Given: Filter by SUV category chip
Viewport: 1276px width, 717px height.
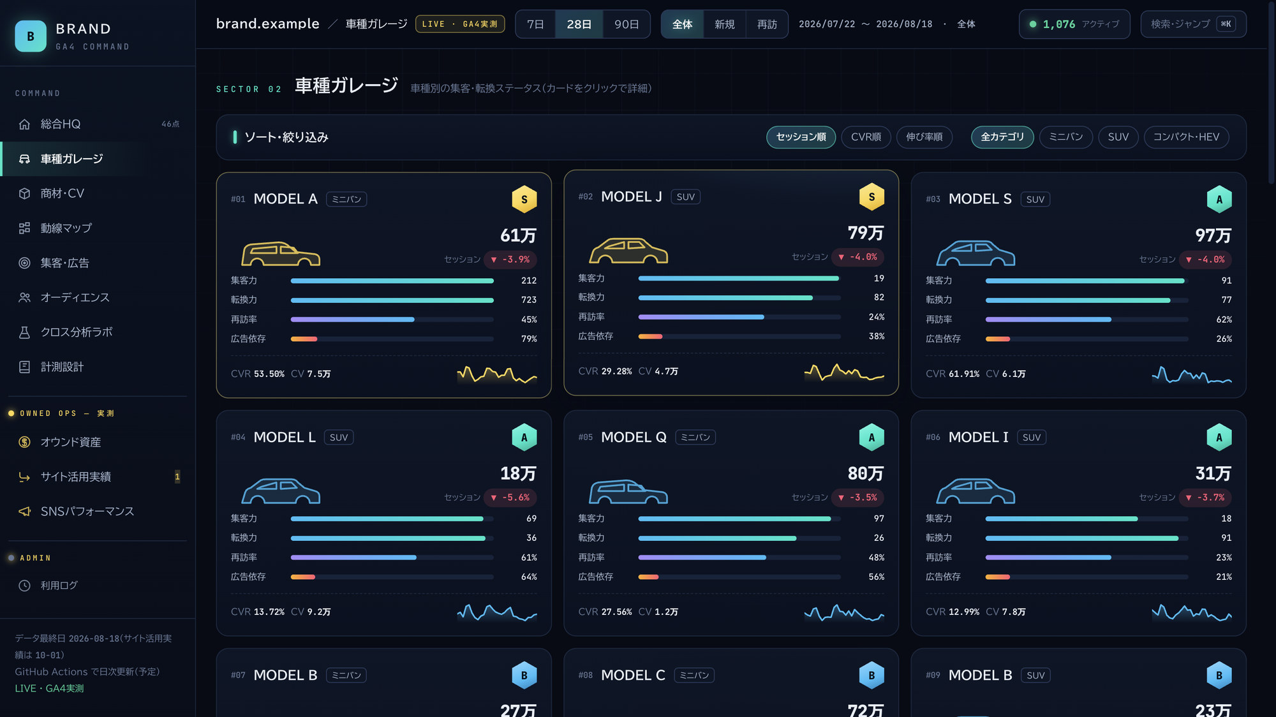Looking at the screenshot, I should tap(1118, 137).
